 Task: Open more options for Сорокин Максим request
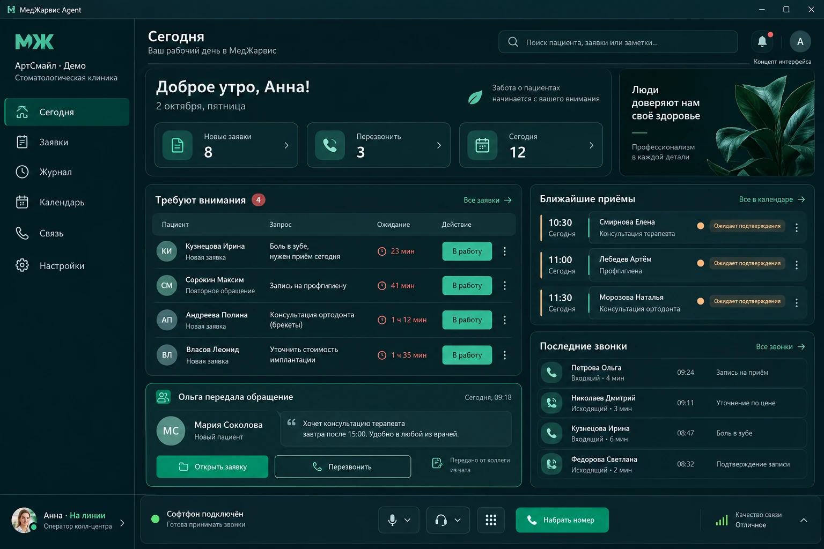(x=504, y=285)
